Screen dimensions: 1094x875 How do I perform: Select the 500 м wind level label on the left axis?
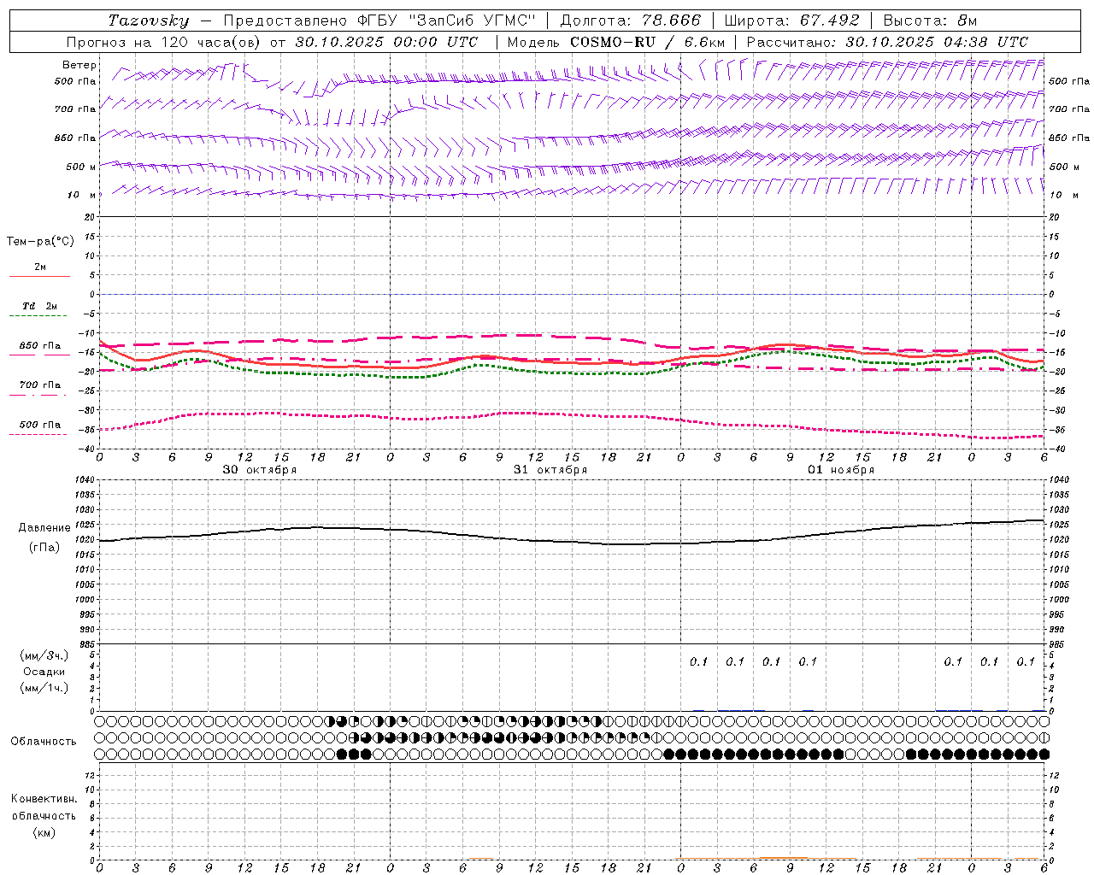pos(81,167)
